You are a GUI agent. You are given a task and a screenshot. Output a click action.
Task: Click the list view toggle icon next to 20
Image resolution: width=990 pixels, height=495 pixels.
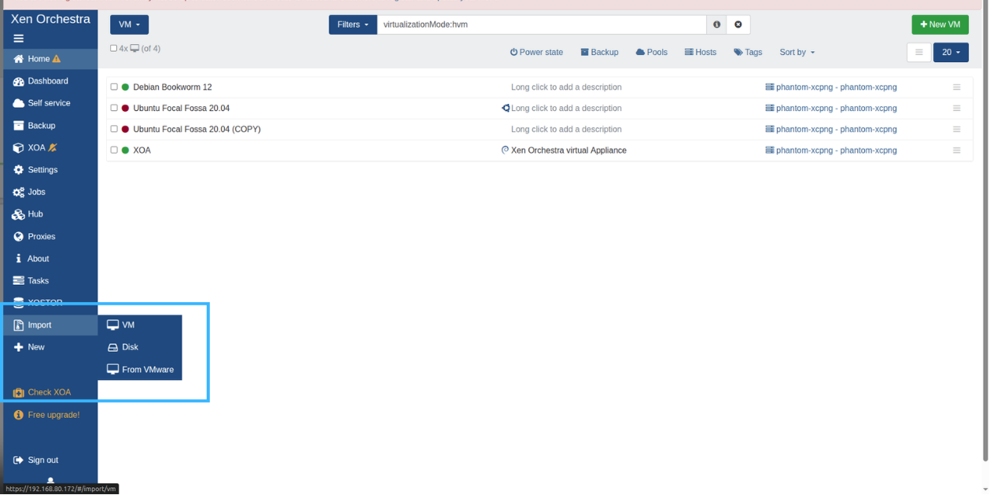[x=918, y=53]
